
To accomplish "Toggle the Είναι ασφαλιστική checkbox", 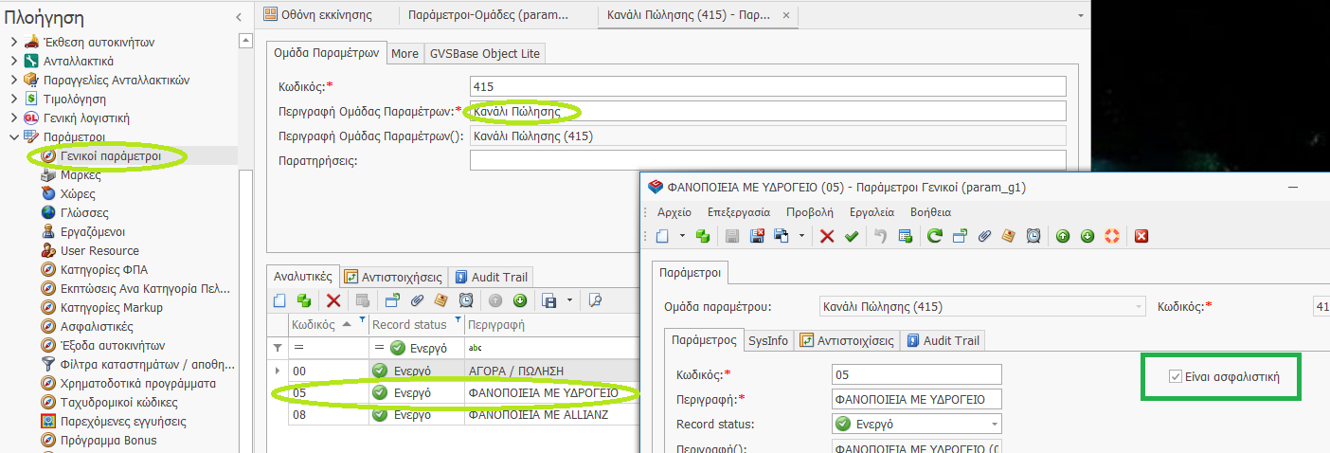I will tap(1176, 376).
